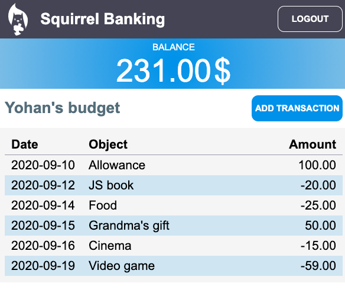
Task: Click the Amount column header
Action: point(313,144)
